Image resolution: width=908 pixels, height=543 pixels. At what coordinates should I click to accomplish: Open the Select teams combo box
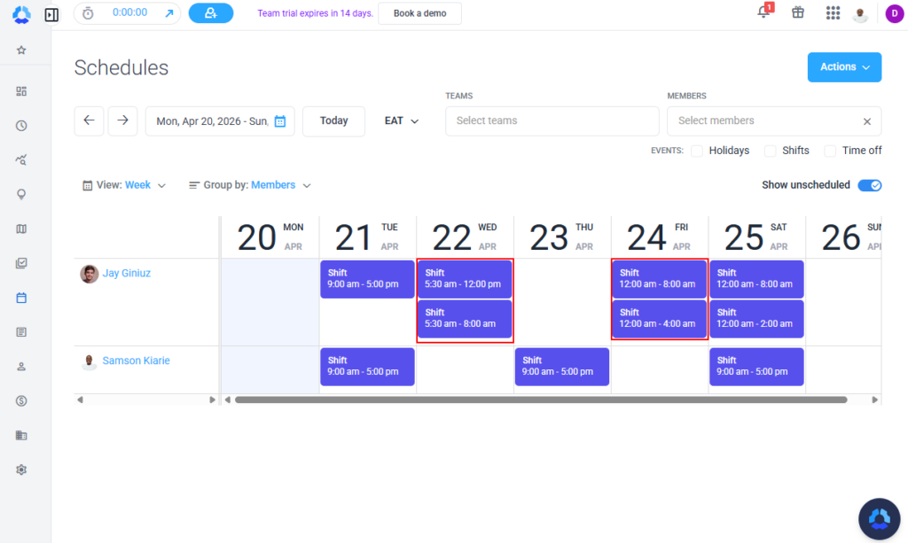pyautogui.click(x=552, y=120)
